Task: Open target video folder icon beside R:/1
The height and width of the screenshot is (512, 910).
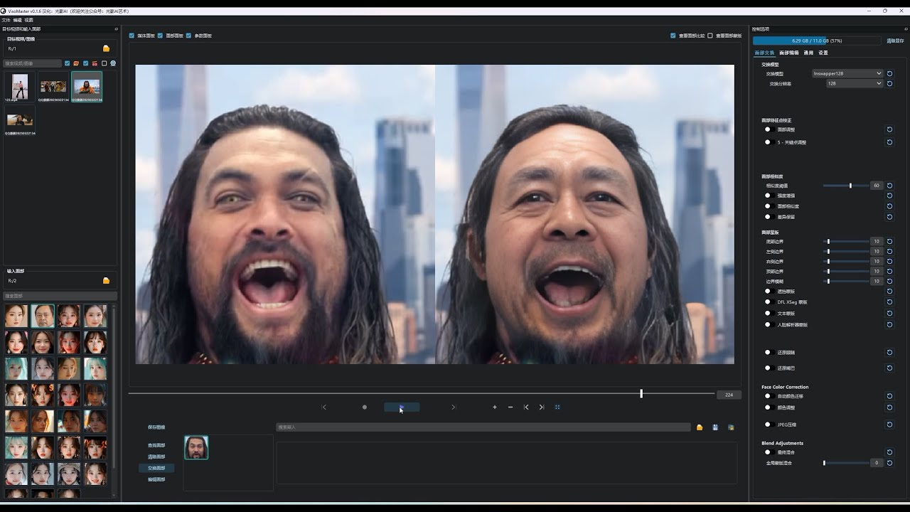Action: click(107, 49)
